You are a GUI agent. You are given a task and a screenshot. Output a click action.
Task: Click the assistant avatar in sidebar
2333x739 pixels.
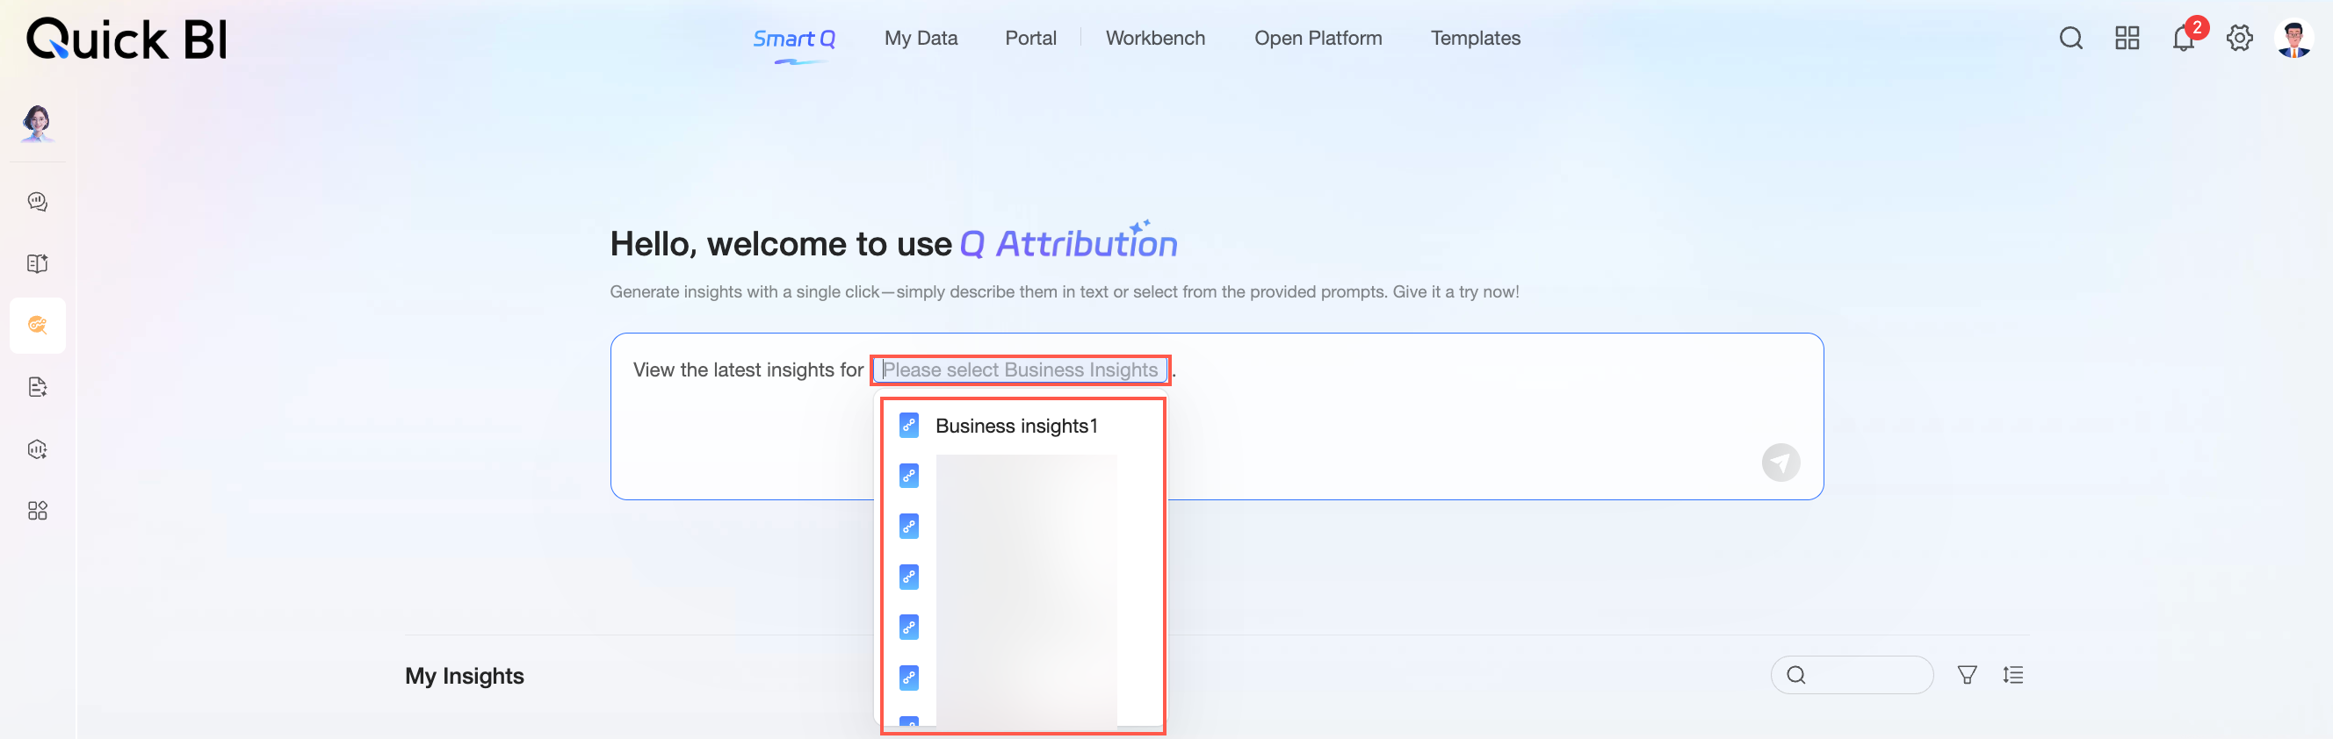click(37, 122)
